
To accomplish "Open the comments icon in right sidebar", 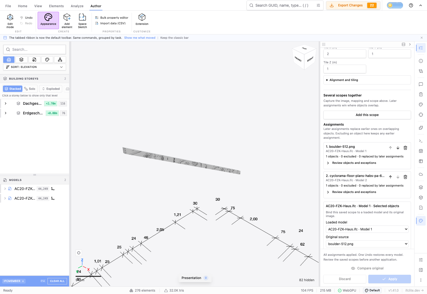I will pyautogui.click(x=421, y=84).
